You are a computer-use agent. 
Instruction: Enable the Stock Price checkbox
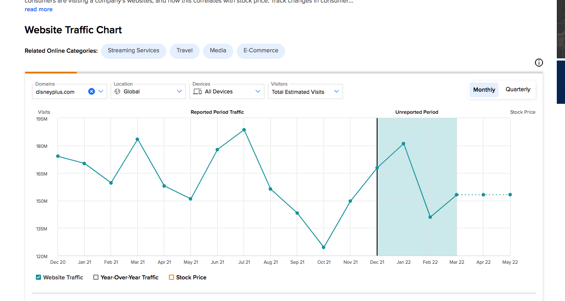pos(171,277)
